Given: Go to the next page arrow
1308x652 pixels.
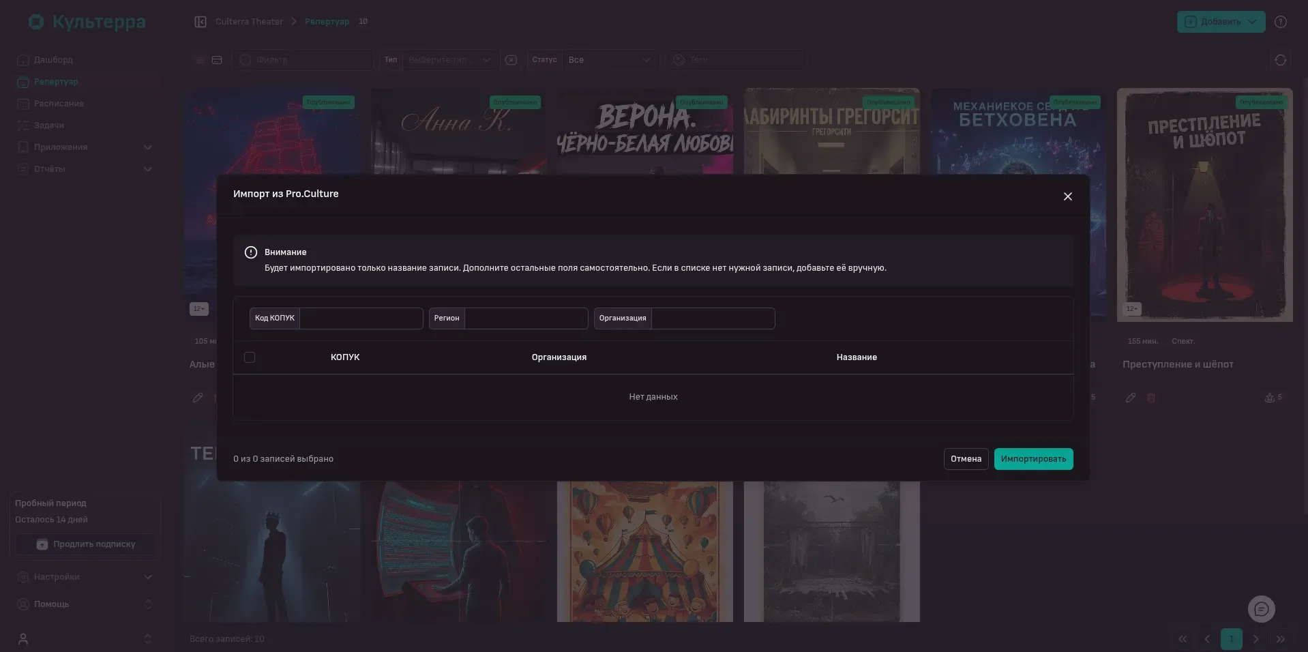Looking at the screenshot, I should click(1256, 639).
